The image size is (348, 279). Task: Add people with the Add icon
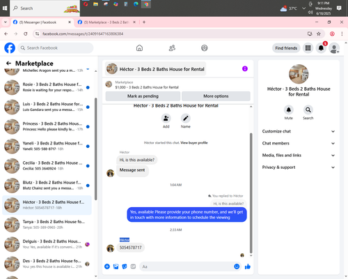pos(166,118)
